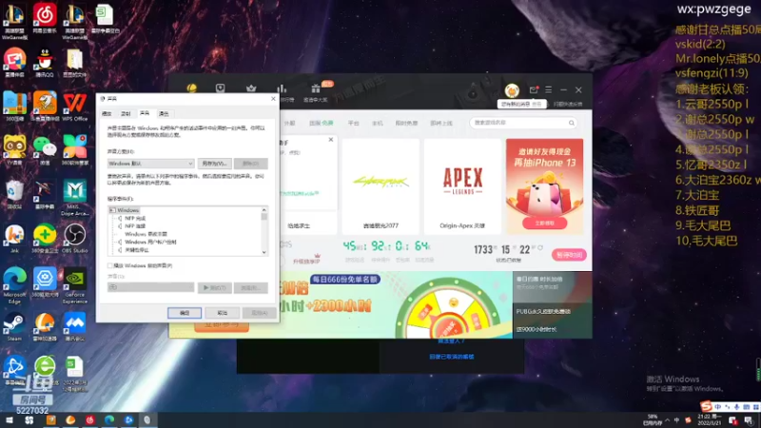Screen dimensions: 761x428
Task: Open the Tencent QQ penguin desktop icon
Action: (45, 63)
